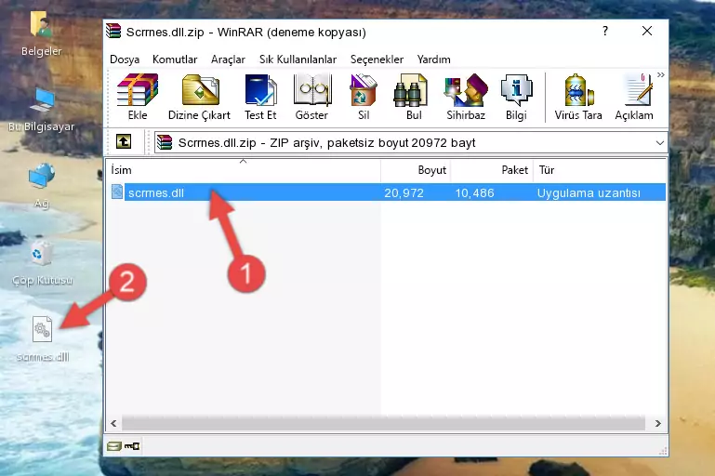Screen dimensions: 715x476
Task: Click the Sil delete icon
Action: pos(364,97)
